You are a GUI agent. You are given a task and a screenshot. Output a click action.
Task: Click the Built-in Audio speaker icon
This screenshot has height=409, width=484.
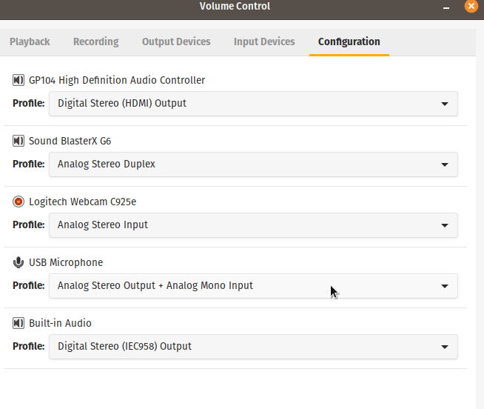click(19, 323)
